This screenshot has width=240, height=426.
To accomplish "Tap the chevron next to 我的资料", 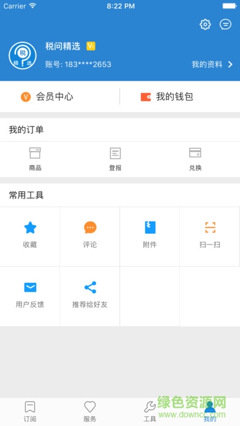I will click(x=230, y=64).
